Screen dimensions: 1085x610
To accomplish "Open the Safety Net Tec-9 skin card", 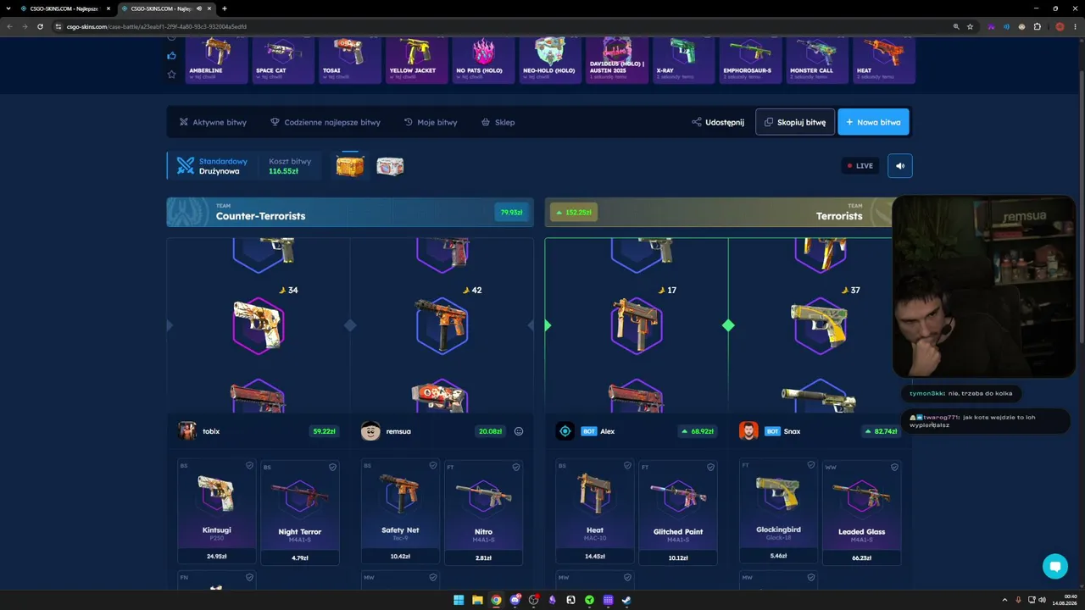I will (400, 512).
